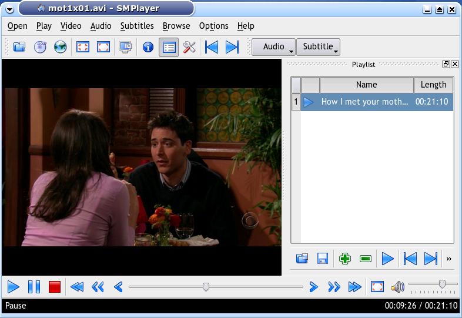Add item with green plus icon

[x=344, y=259]
